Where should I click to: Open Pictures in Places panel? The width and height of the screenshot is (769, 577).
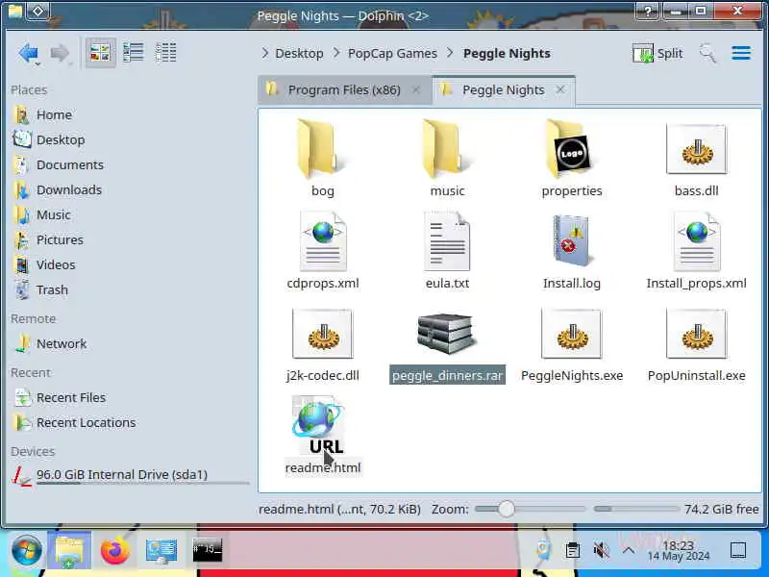pyautogui.click(x=60, y=239)
